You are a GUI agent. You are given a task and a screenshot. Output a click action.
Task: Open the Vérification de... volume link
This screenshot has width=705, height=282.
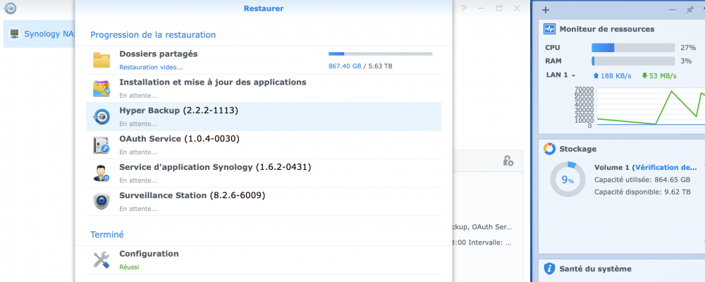[x=666, y=167]
